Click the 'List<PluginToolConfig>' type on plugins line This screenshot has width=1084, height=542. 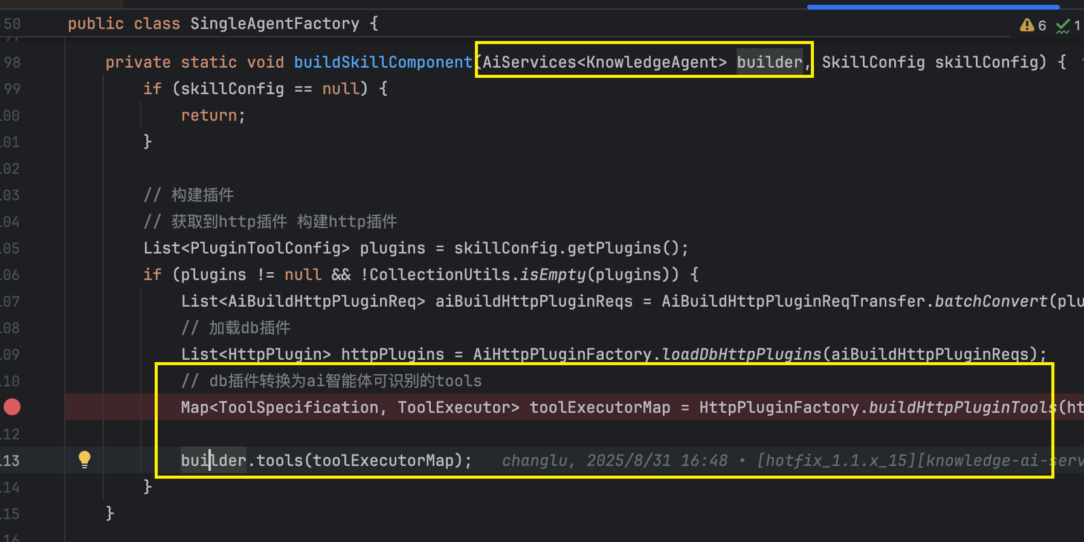pyautogui.click(x=247, y=248)
